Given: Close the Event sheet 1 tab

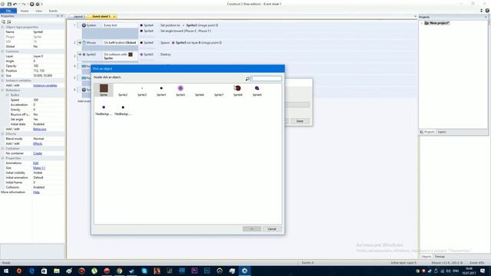Looking at the screenshot, I should coord(114,16).
